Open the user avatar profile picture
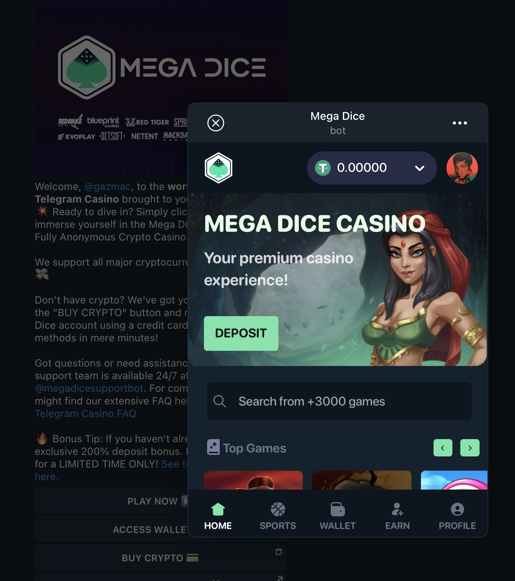 click(x=462, y=168)
